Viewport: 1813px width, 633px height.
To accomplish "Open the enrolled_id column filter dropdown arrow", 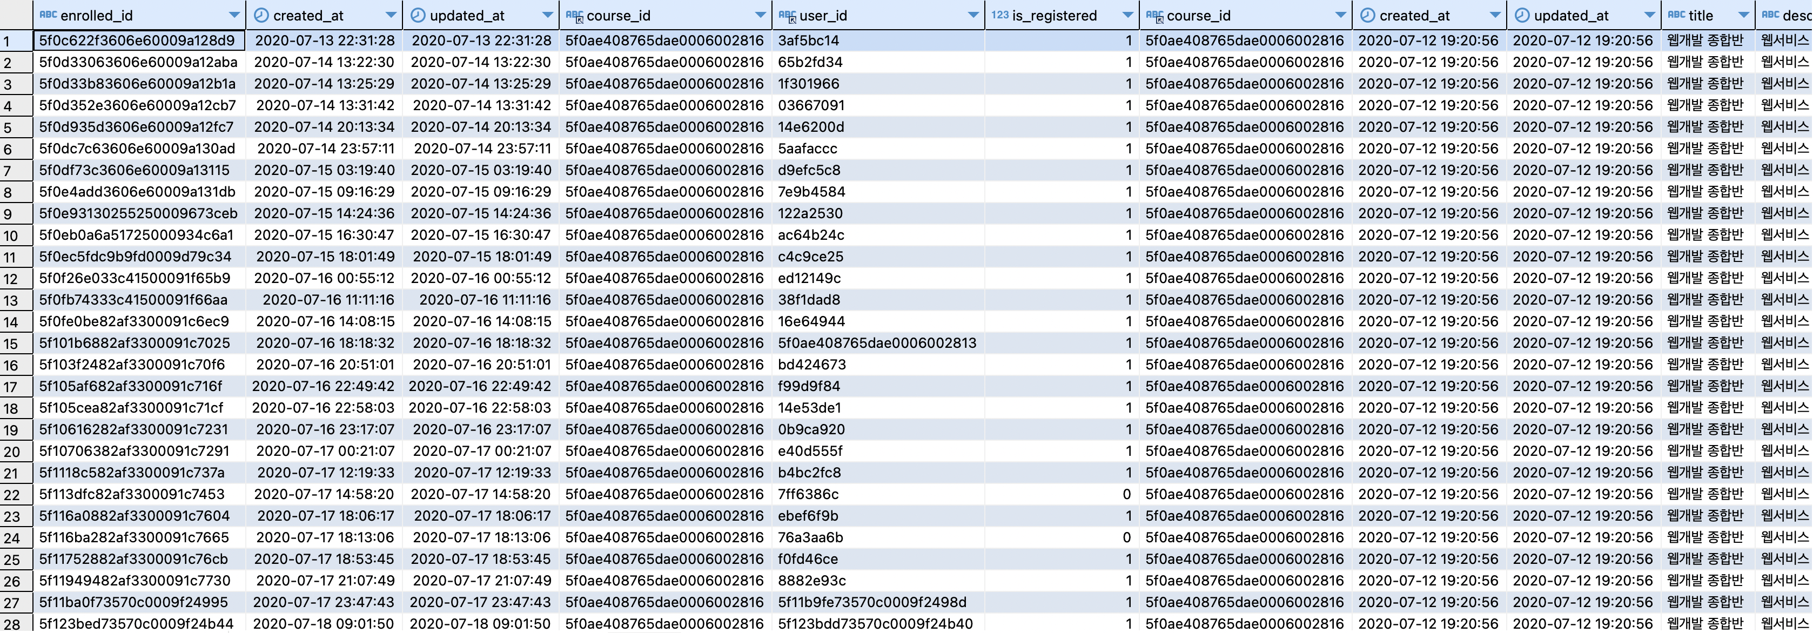I will click(234, 15).
